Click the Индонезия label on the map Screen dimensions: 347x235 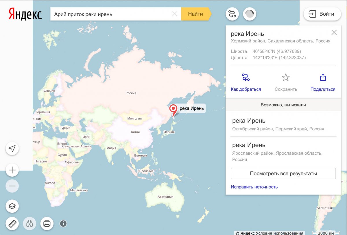[x=145, y=171]
